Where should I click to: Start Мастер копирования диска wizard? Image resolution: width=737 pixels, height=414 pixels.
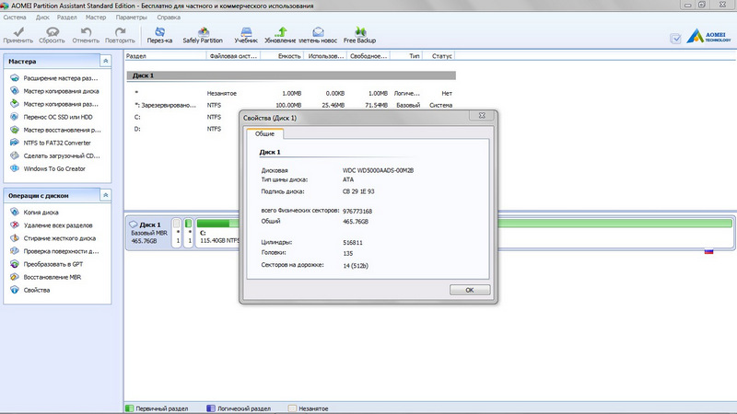61,91
